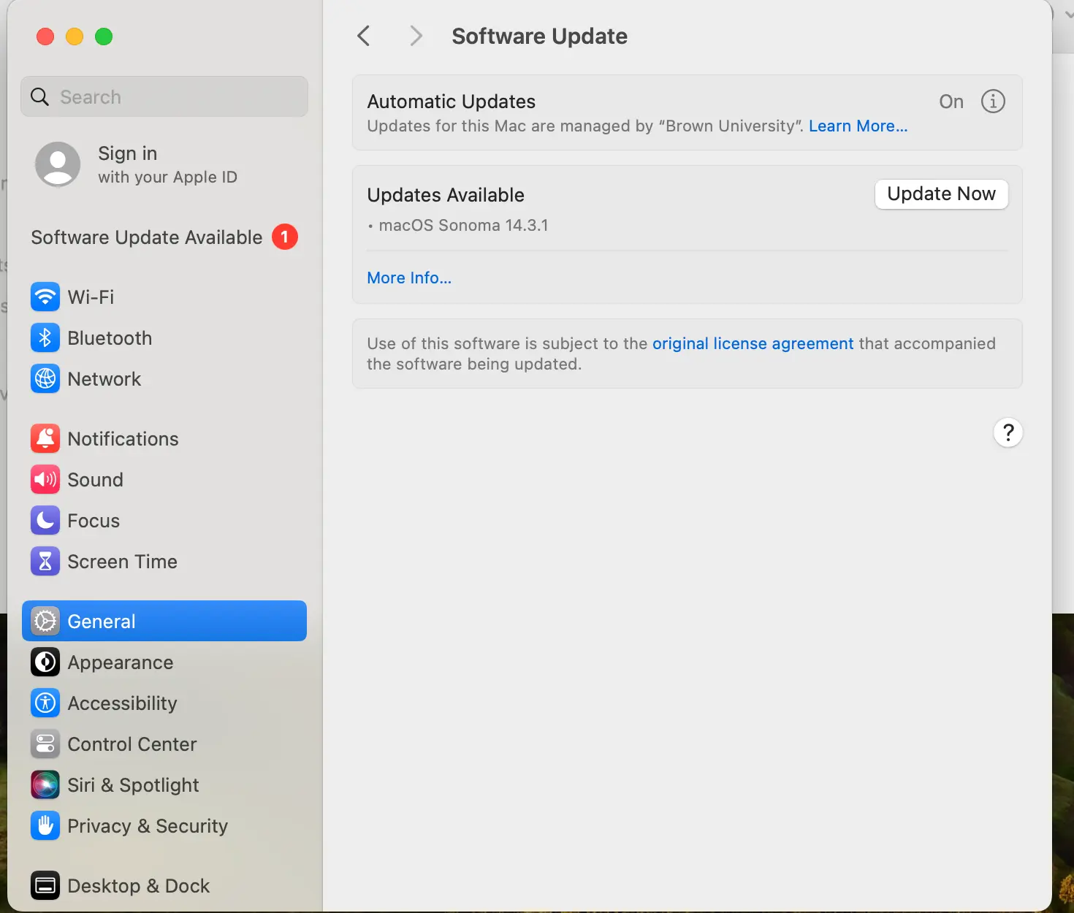Image resolution: width=1074 pixels, height=913 pixels.
Task: Click the Desktop & Dock icon
Action: [45, 885]
